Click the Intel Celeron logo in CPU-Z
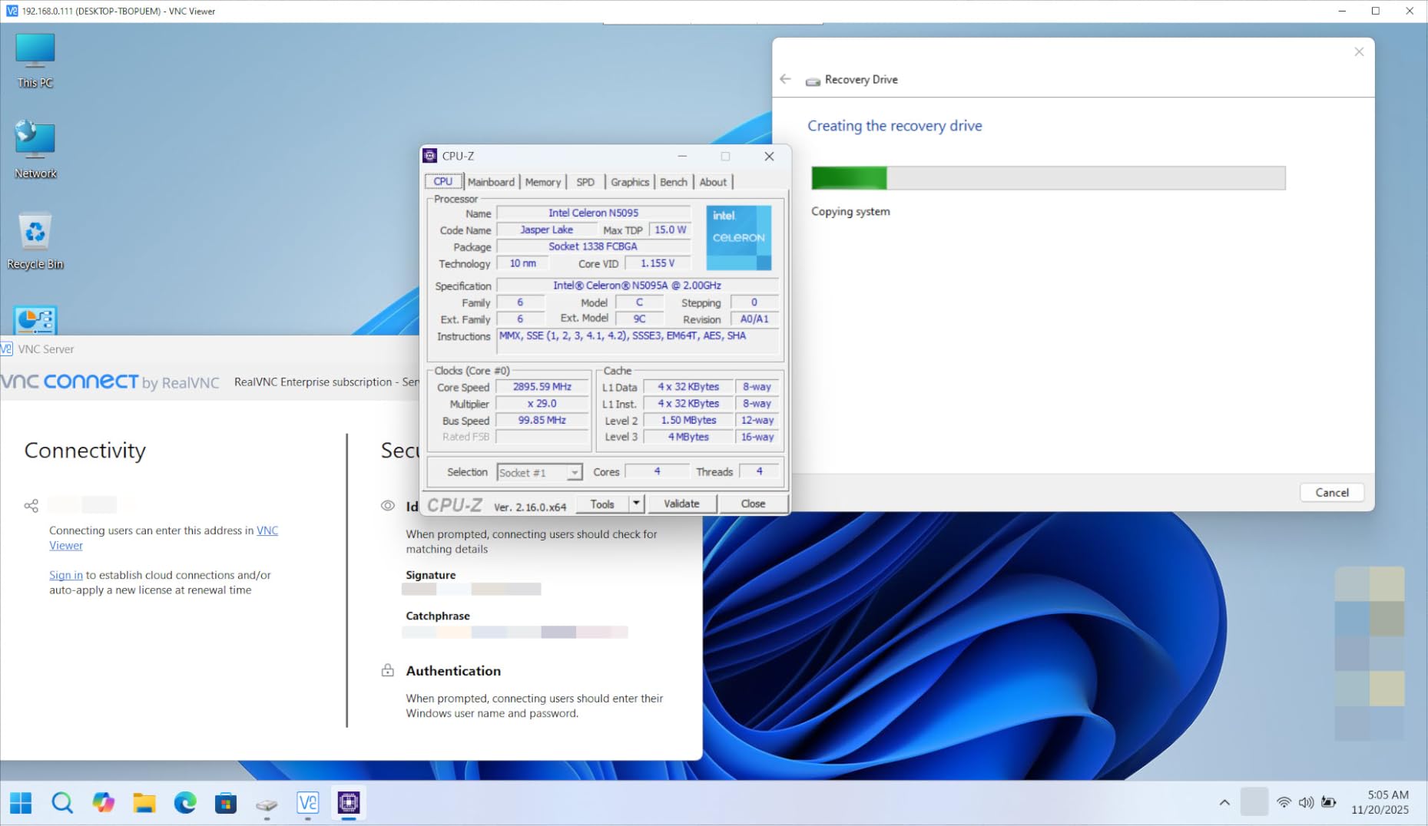Viewport: 1428px width, 826px height. 738,237
